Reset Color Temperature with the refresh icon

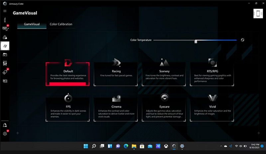[242, 40]
